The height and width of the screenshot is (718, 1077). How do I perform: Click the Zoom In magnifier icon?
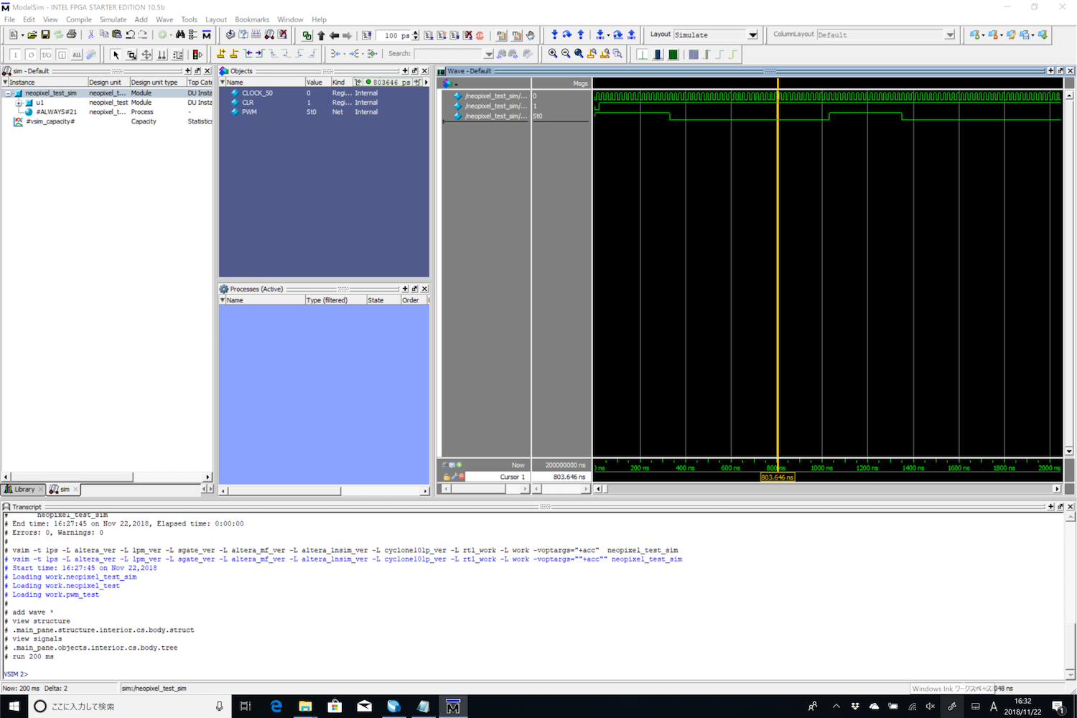[x=552, y=54]
